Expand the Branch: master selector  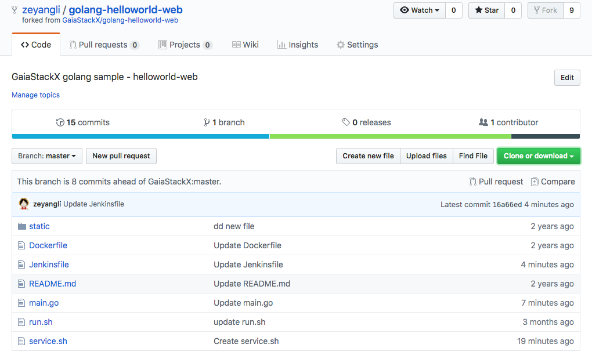(x=47, y=156)
